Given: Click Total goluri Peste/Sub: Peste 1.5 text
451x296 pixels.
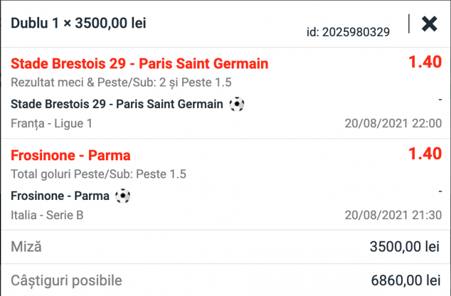Looking at the screenshot, I should click(98, 175).
